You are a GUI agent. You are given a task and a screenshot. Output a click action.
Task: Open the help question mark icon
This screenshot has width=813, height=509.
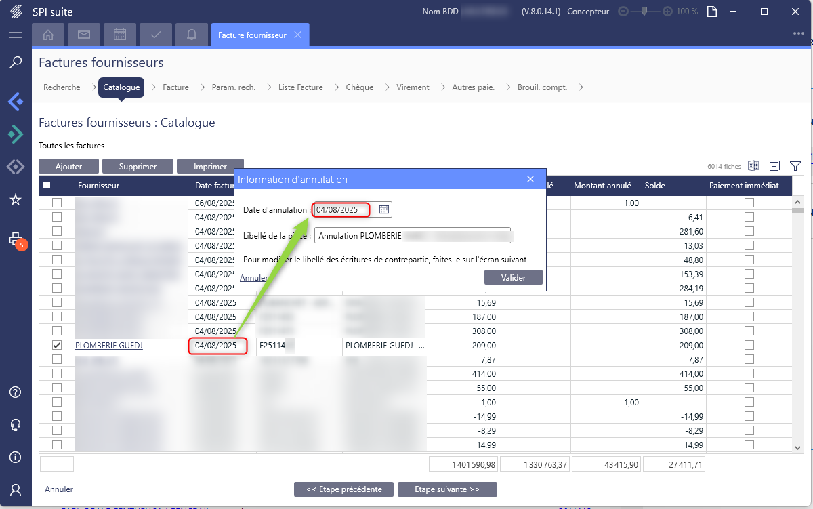click(x=16, y=392)
